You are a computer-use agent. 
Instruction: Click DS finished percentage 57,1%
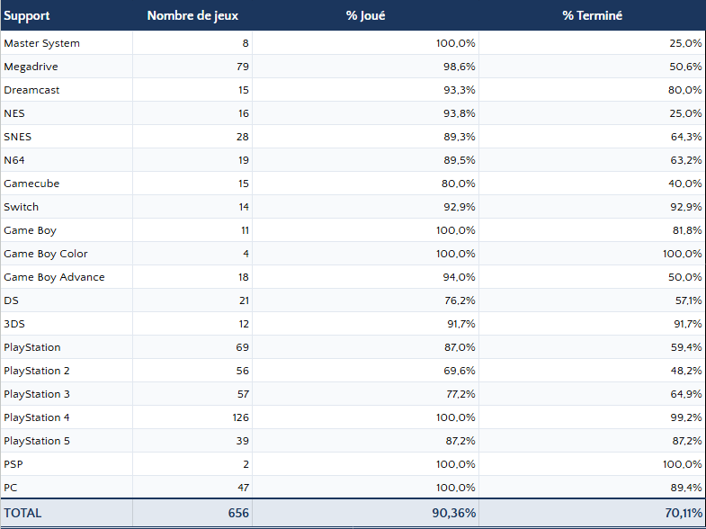coord(689,300)
